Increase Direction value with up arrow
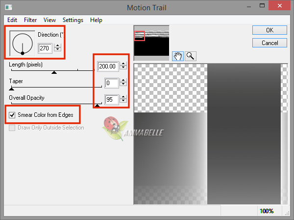The width and height of the screenshot is (294, 220). pos(57,45)
